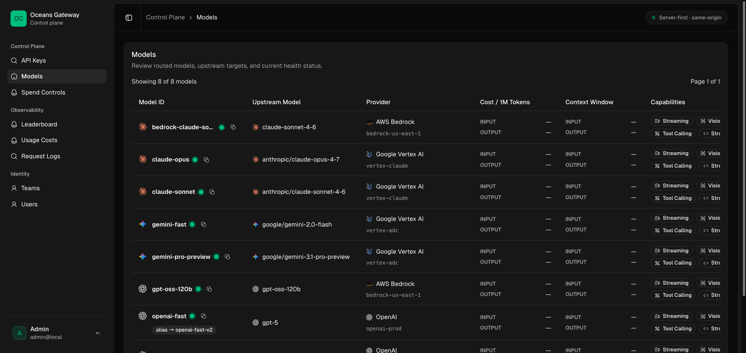Copy the openai-fast model ID
Viewport: 746px width, 353px height.
(204, 316)
